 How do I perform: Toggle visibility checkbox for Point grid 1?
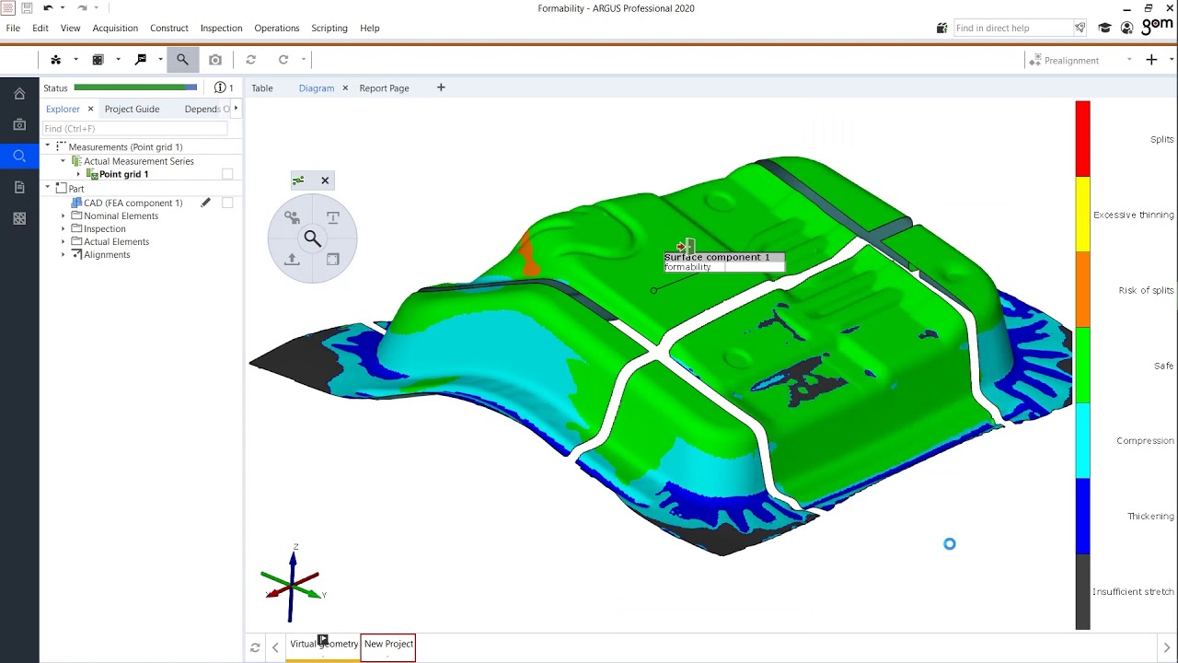[227, 174]
